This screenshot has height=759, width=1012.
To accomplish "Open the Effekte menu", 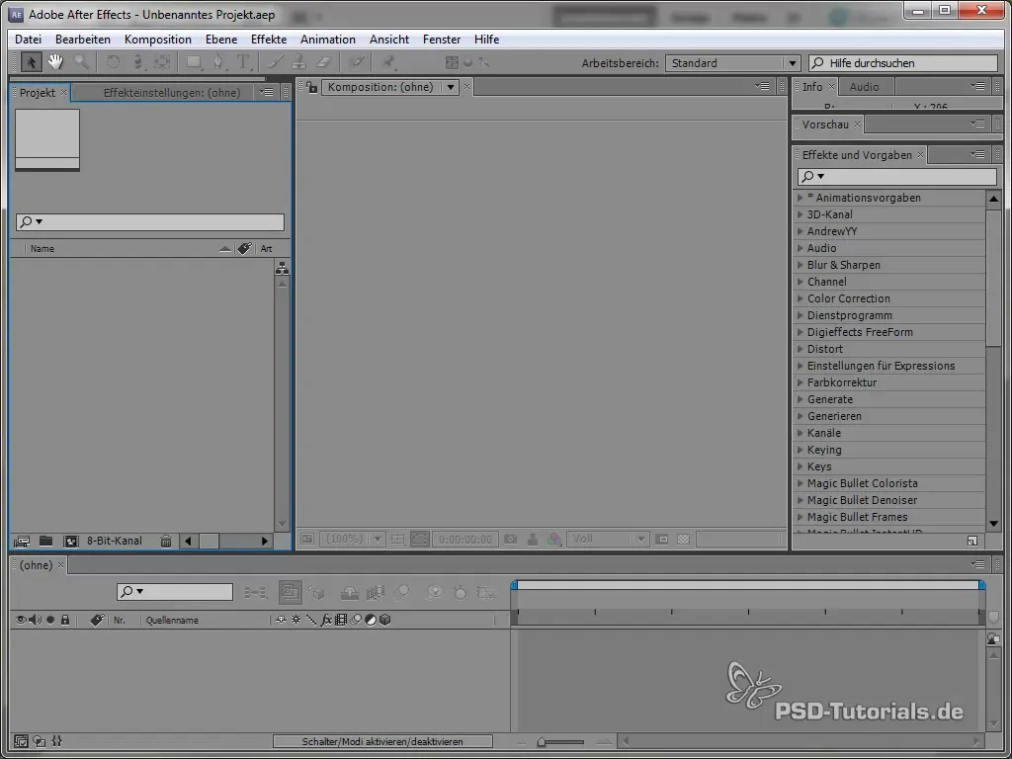I will tap(269, 40).
